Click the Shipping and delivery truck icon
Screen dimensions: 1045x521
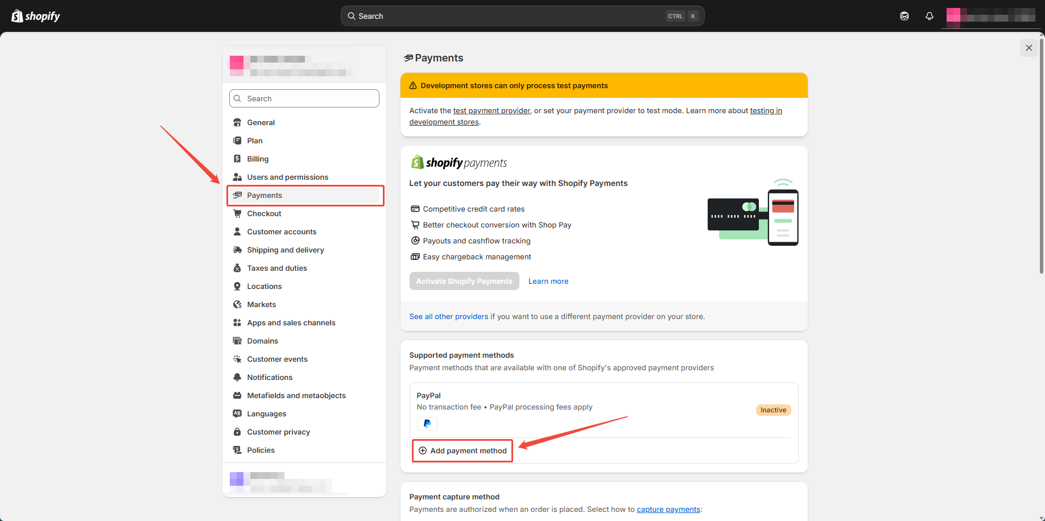237,250
